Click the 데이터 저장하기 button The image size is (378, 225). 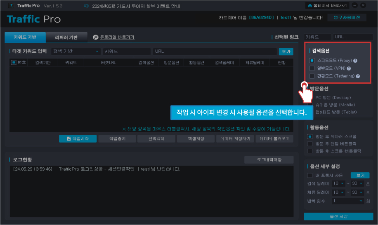(235, 138)
